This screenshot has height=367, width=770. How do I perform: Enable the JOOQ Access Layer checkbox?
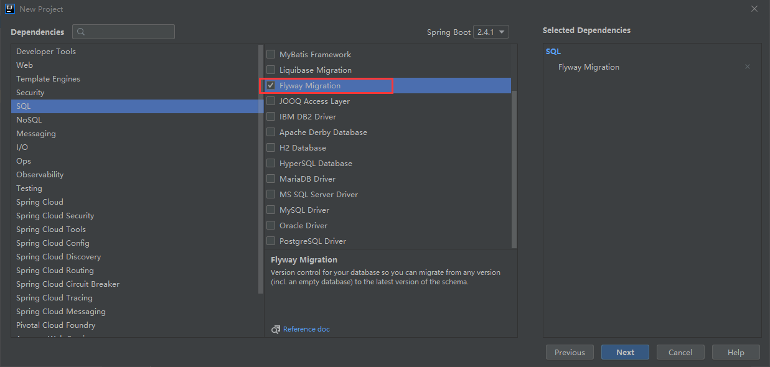click(271, 101)
